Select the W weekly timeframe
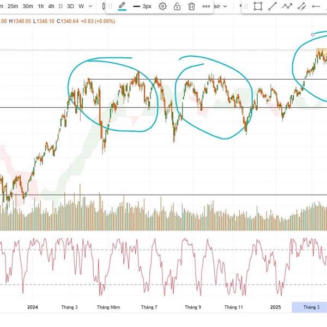The height and width of the screenshot is (327, 327). (x=81, y=7)
